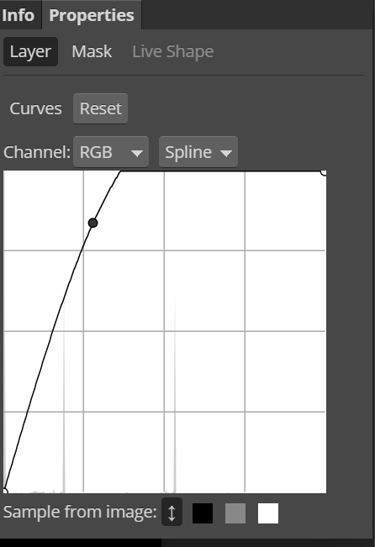Click the center of the curves graph

[x=165, y=332]
